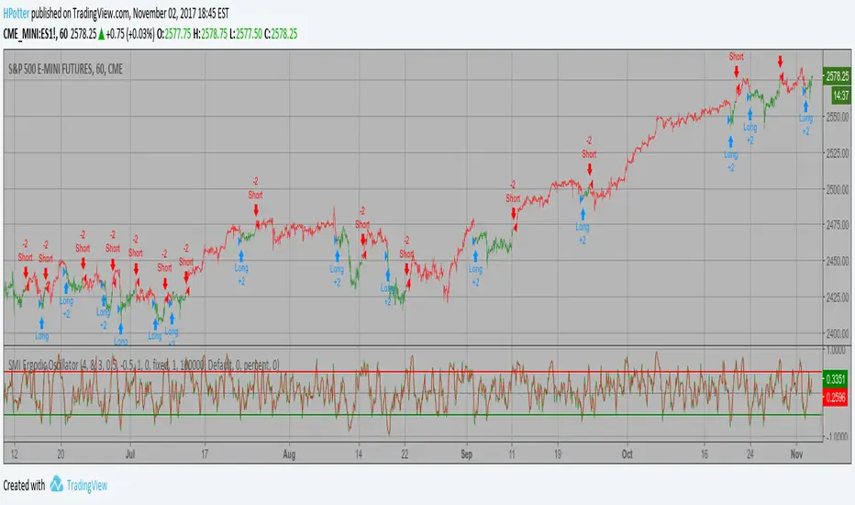This screenshot has height=505, width=855.
Task: Click the current price tag 2578.25 on axis
Action: 837,76
